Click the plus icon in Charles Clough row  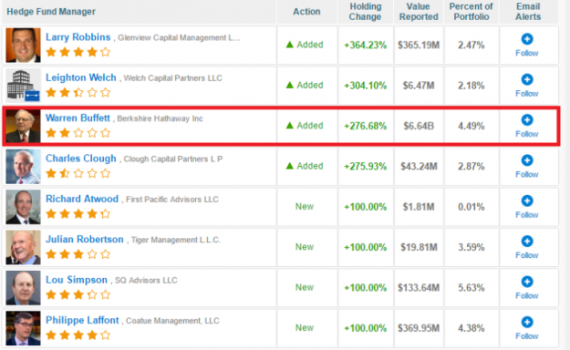click(x=527, y=160)
